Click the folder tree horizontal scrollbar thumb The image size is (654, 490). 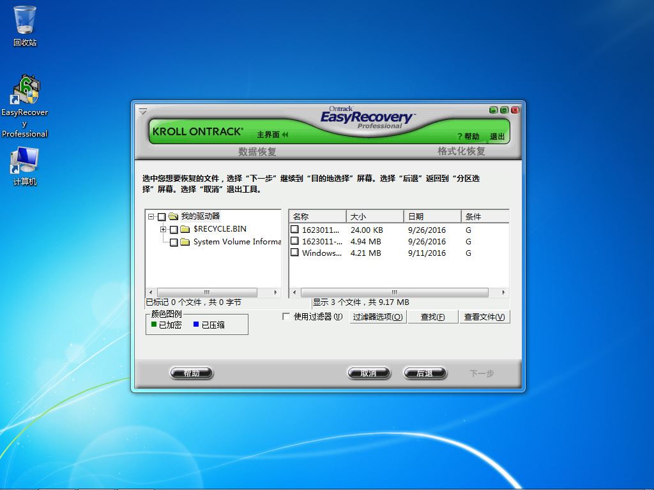[x=207, y=292]
